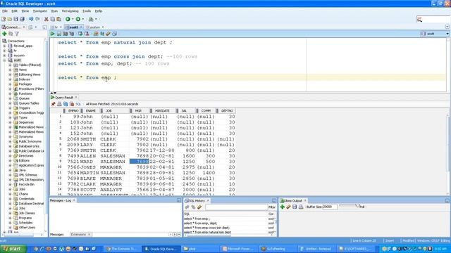Click the Save icon in the main toolbar
The height and width of the screenshot is (253, 451).
click(x=16, y=19)
